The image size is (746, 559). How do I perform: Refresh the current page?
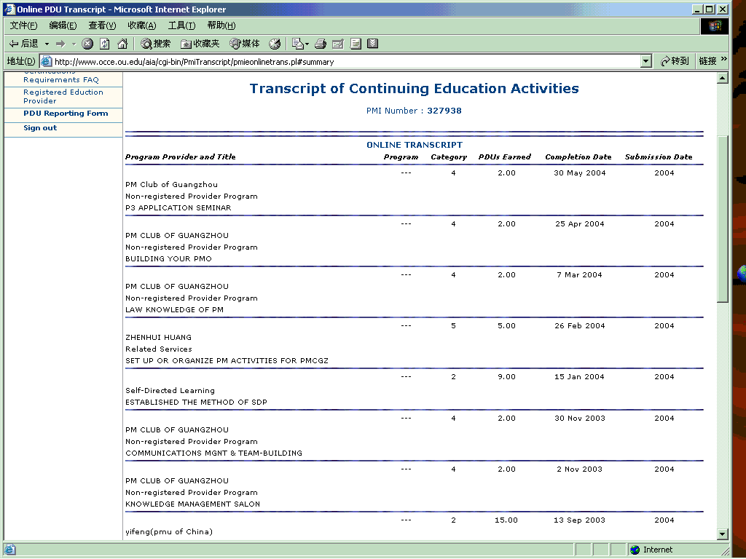[x=105, y=44]
